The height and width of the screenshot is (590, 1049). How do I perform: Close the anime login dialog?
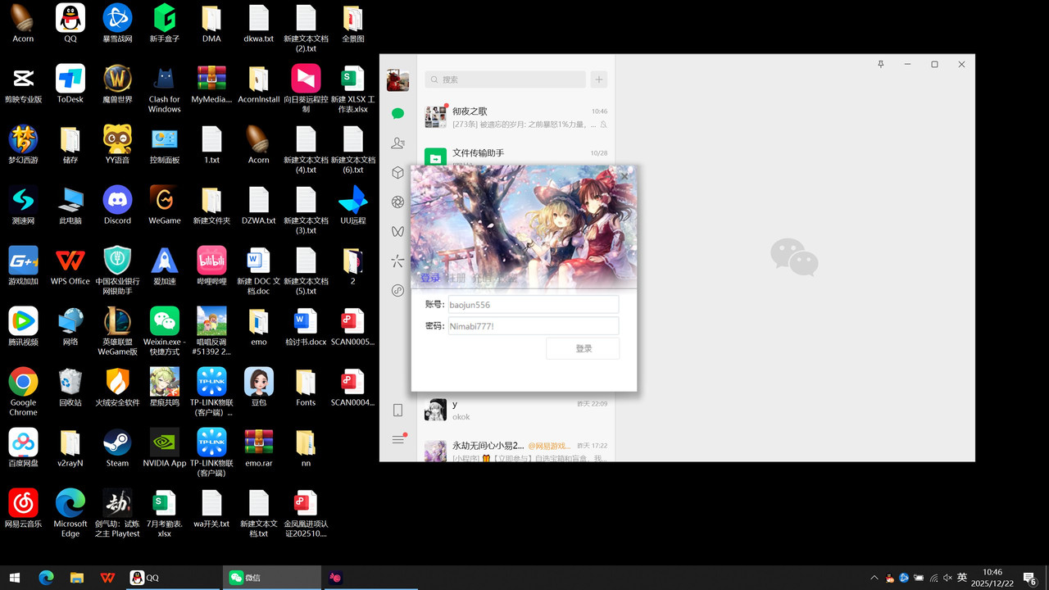[624, 176]
